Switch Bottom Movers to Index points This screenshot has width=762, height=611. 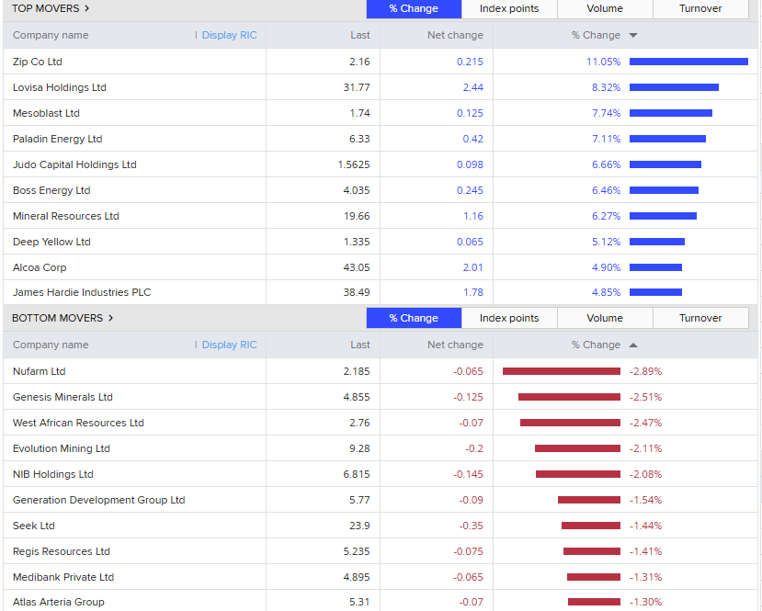[x=509, y=318]
